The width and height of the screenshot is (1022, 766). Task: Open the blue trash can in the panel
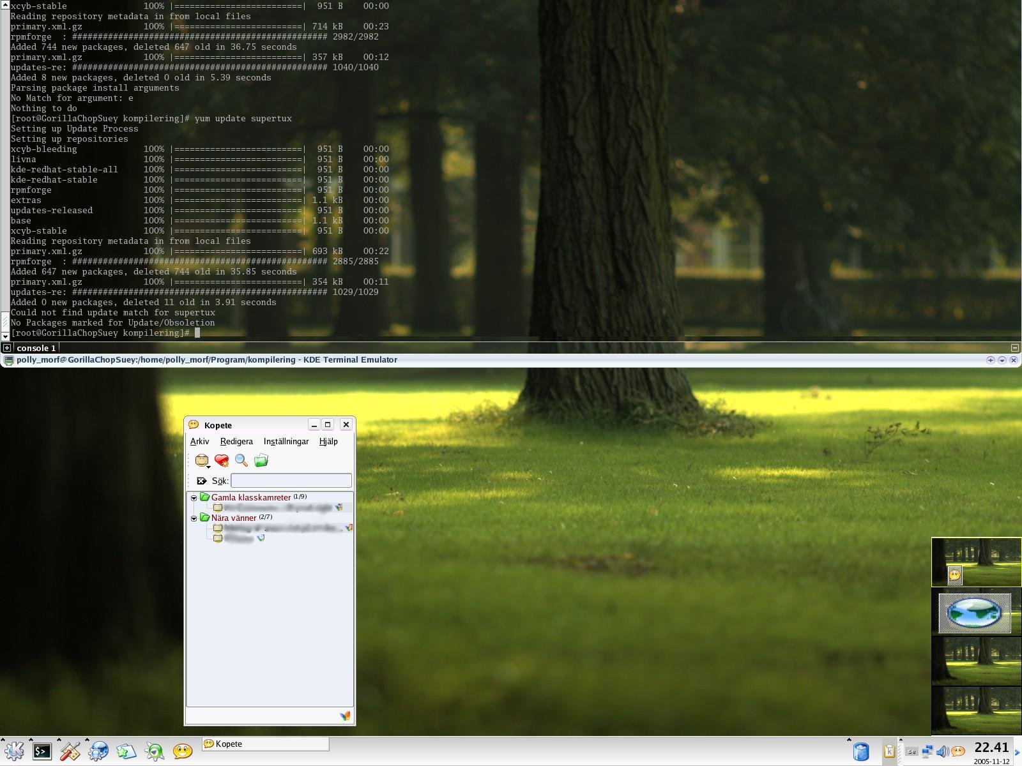861,752
